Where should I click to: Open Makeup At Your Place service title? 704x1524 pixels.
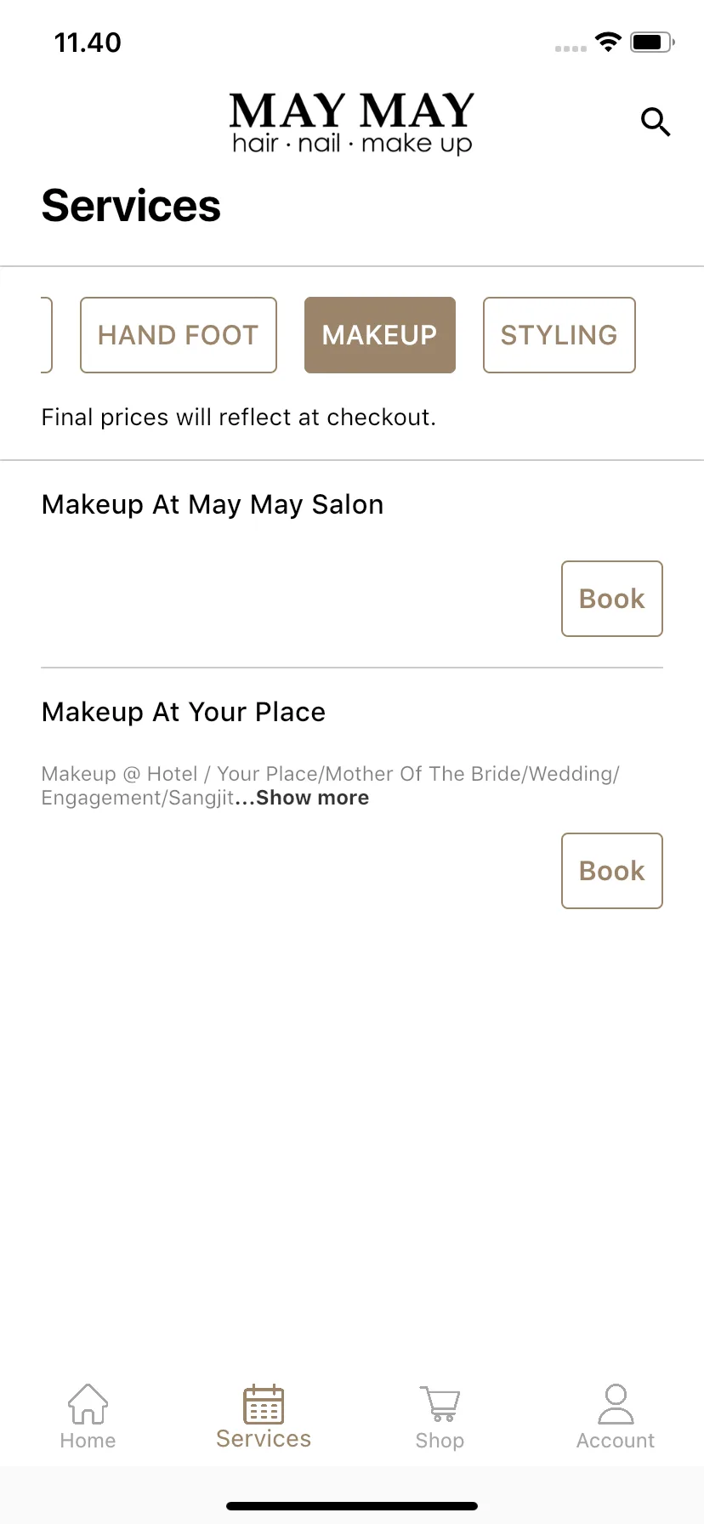point(184,712)
